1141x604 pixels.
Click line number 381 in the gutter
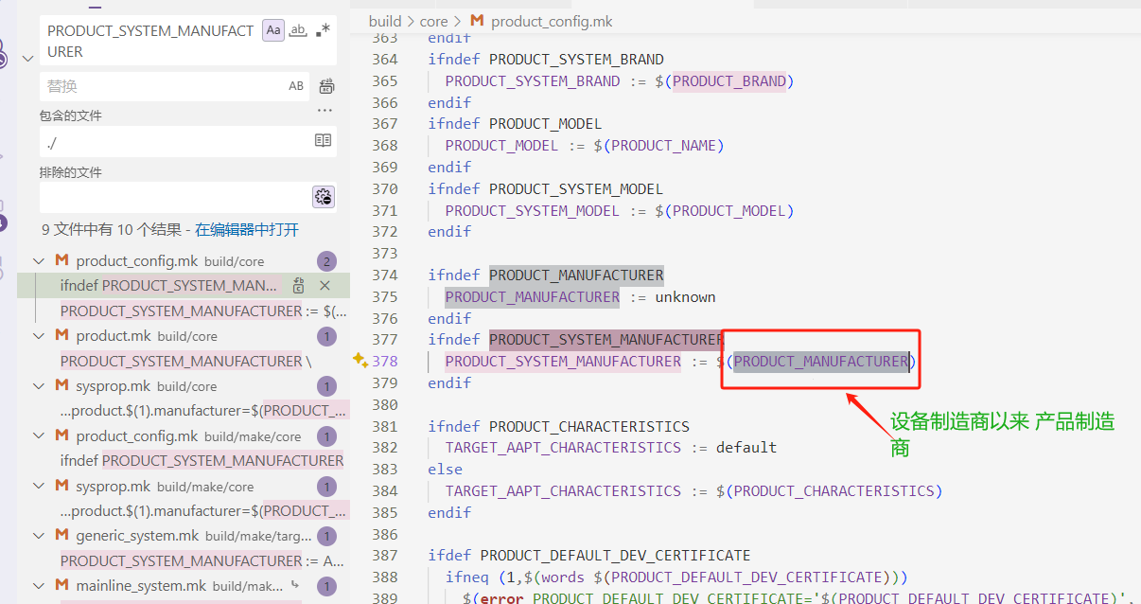coord(384,426)
